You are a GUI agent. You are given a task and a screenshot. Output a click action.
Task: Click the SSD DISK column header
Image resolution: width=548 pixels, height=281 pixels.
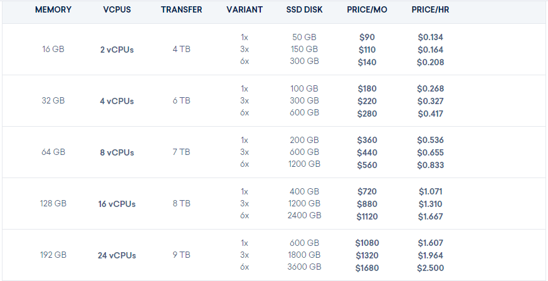pyautogui.click(x=304, y=10)
